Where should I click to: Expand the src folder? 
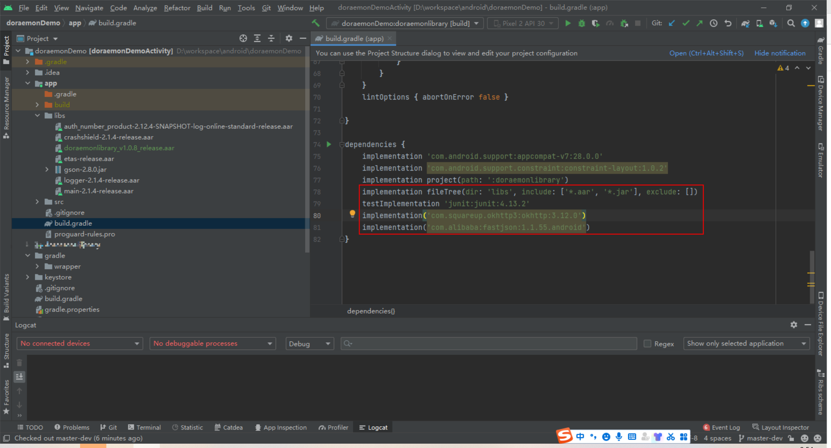37,202
